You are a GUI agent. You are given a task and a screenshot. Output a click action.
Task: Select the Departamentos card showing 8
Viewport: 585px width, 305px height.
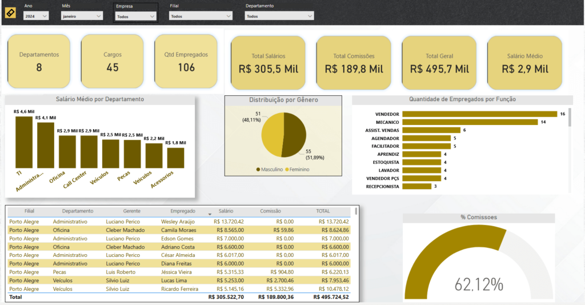point(39,62)
